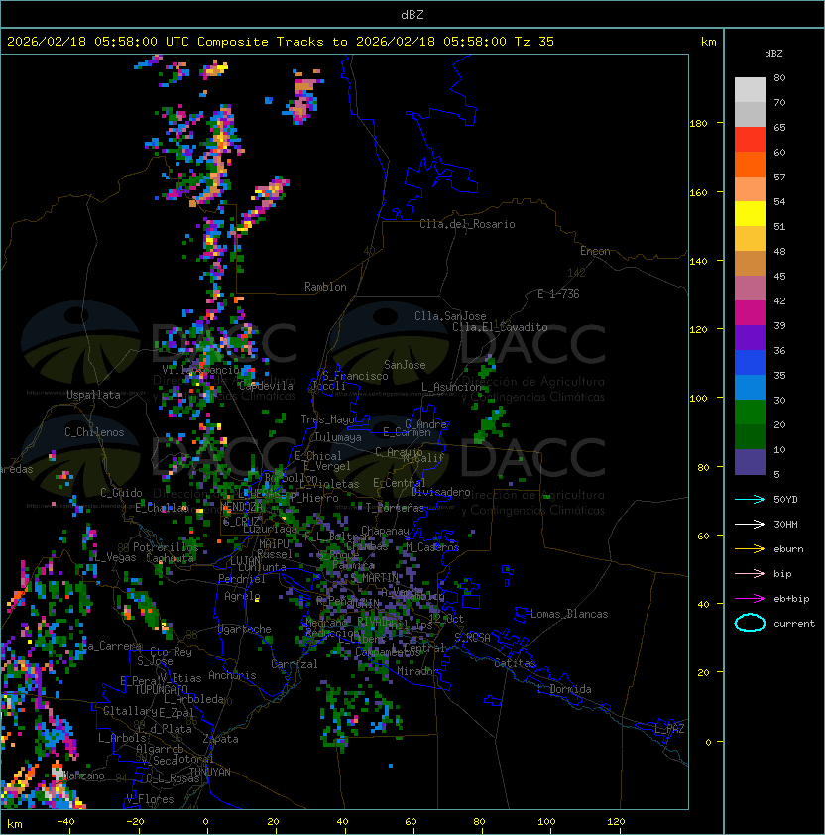Click the 'dBZ' title at the top
The height and width of the screenshot is (835, 825).
pos(412,14)
